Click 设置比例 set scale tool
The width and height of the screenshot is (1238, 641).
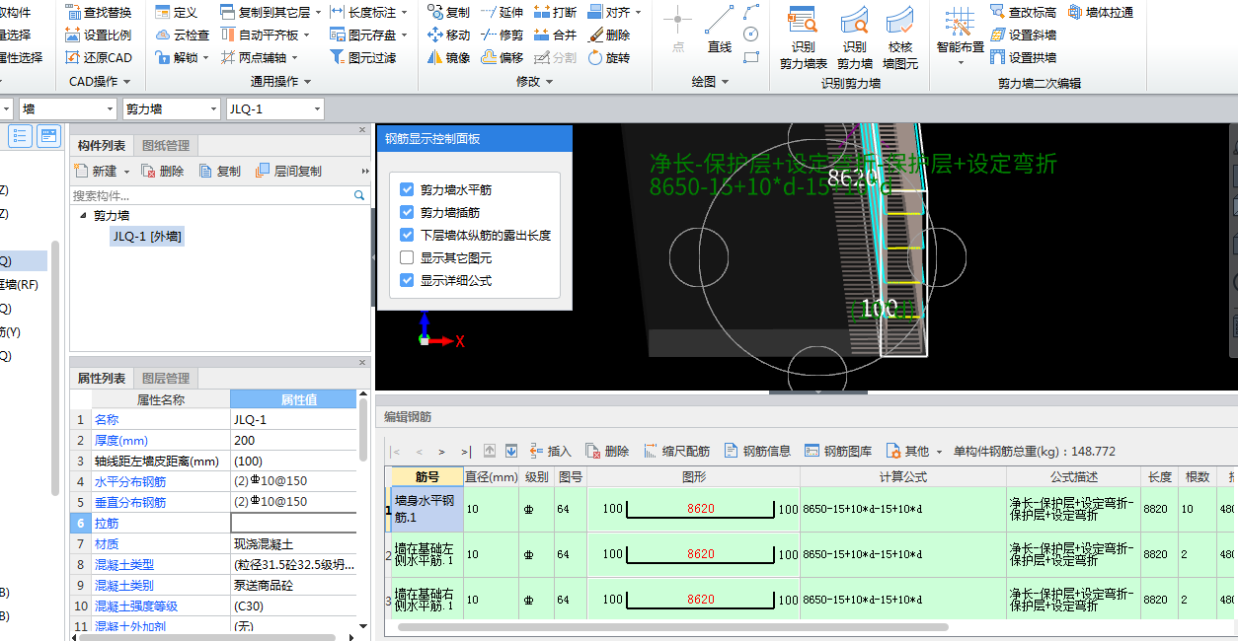click(99, 35)
